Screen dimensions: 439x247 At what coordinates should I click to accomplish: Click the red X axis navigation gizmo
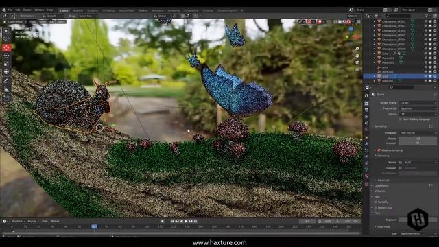357,36
